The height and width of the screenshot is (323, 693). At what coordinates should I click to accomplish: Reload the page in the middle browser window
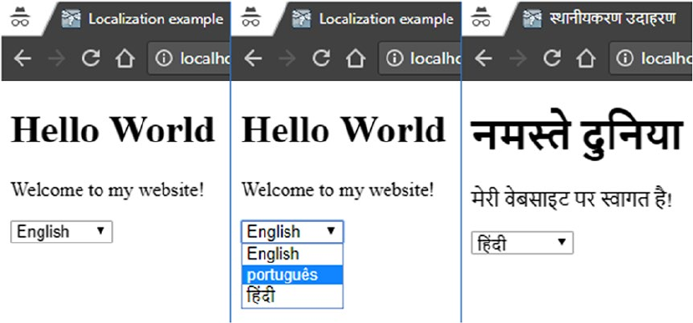click(321, 58)
